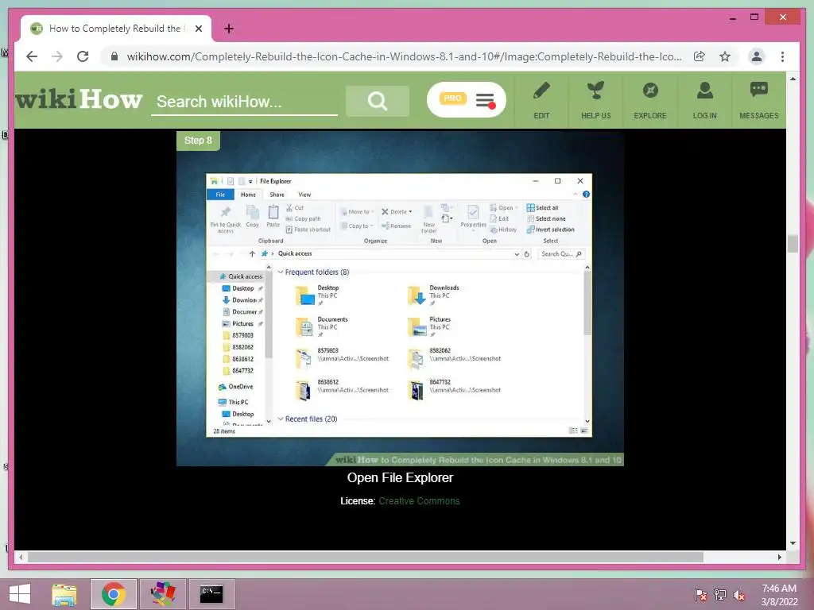Open the clock showing 7:46 AM
Viewport: 814px width, 610px height.
779,595
